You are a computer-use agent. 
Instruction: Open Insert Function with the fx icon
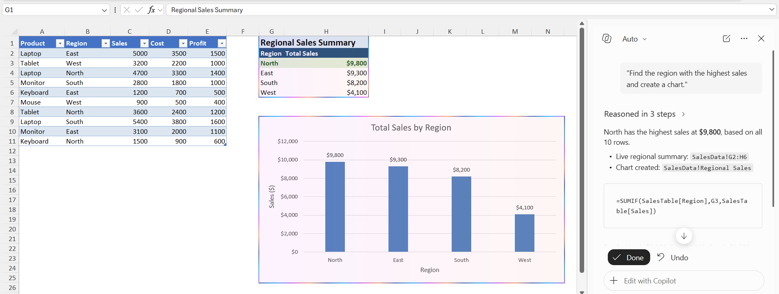(x=151, y=10)
